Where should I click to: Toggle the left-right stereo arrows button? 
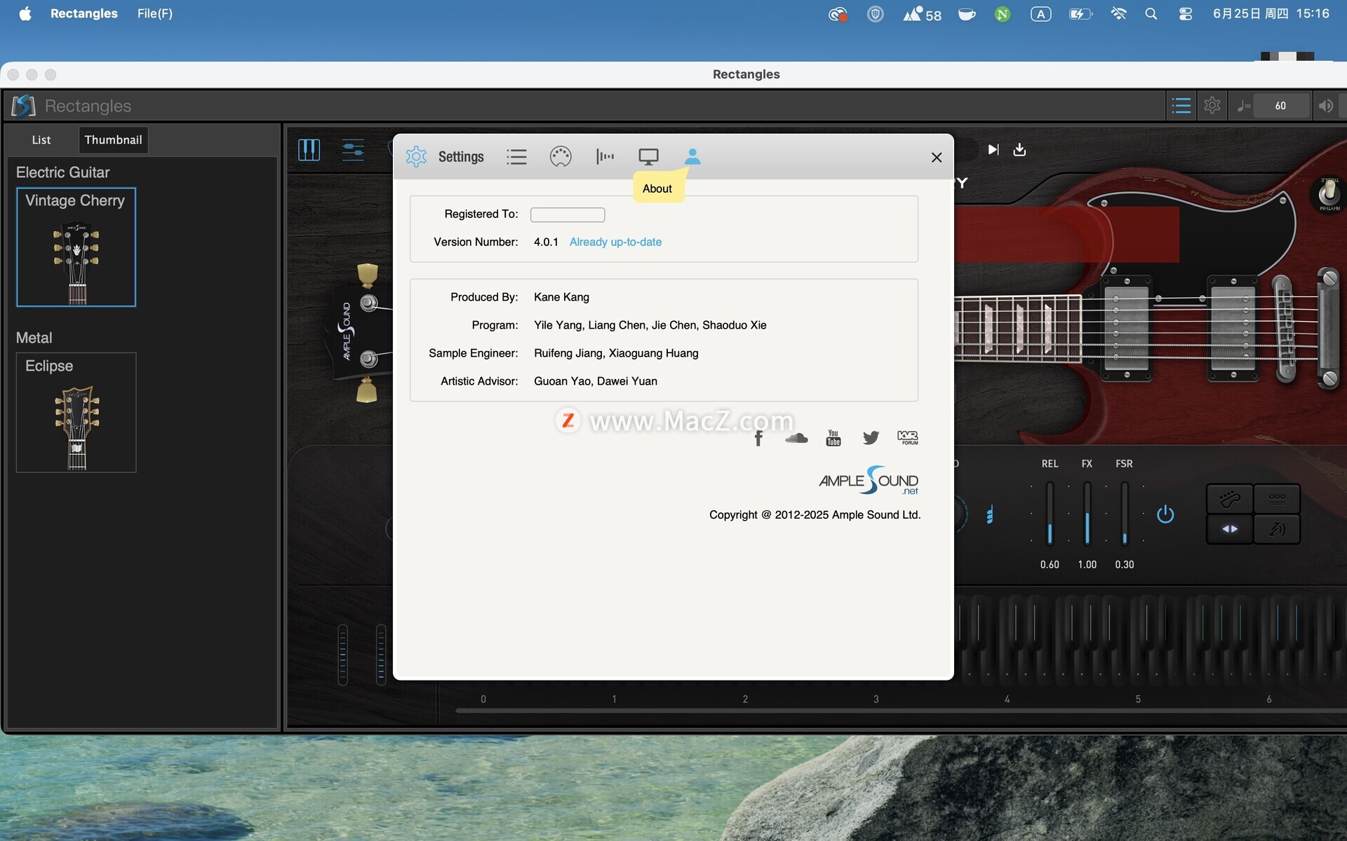pos(1229,529)
